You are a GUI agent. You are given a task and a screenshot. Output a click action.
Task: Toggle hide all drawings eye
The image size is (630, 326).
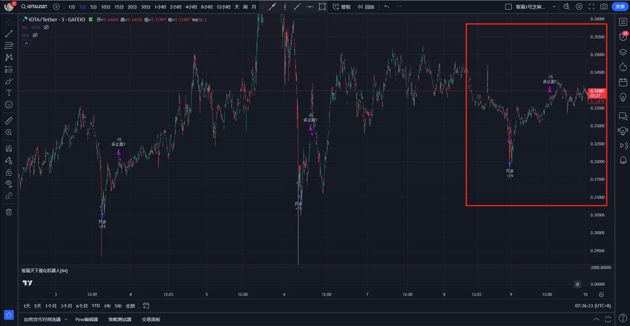(x=9, y=184)
